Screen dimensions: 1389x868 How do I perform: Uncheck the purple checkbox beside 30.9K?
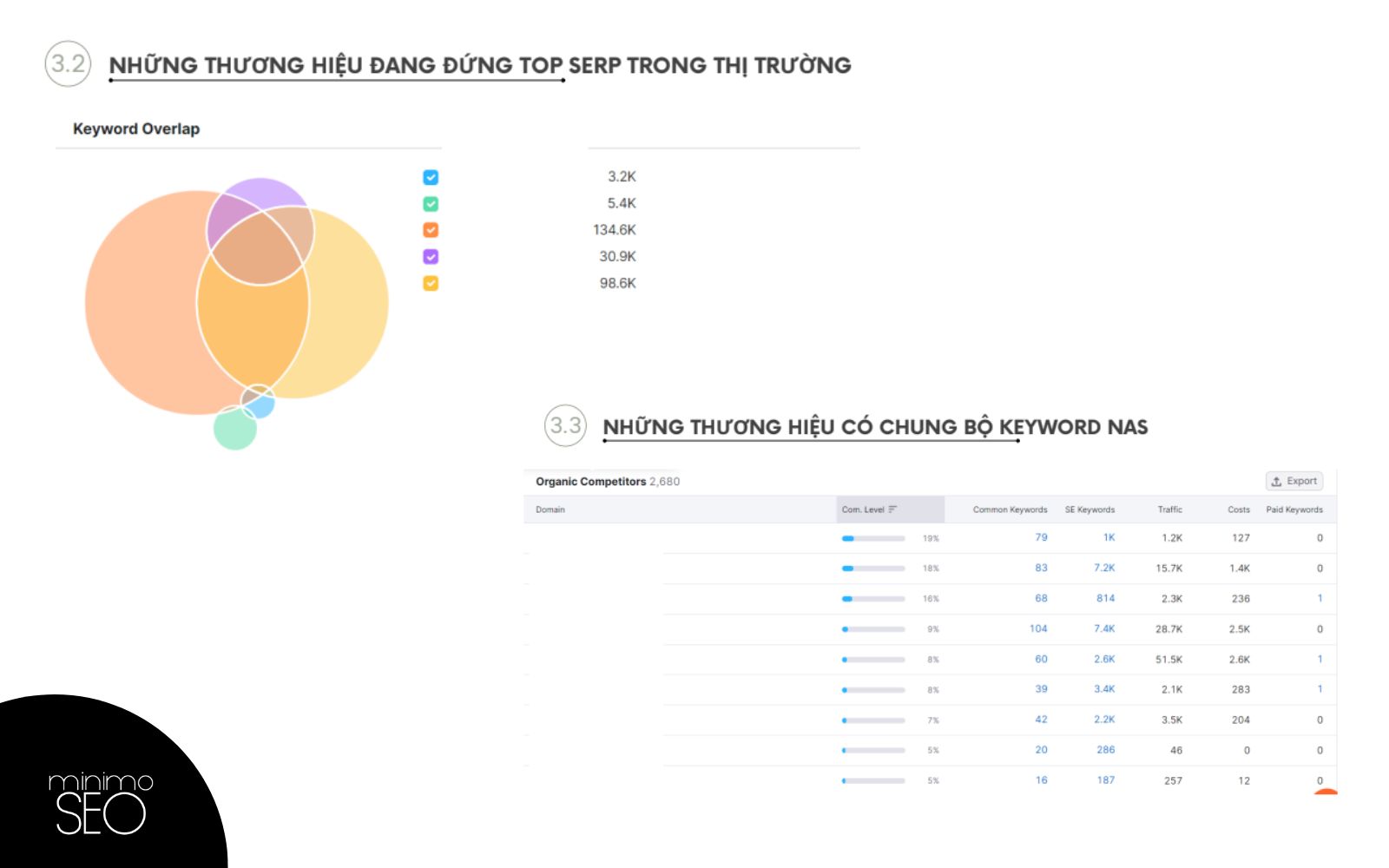[x=431, y=257]
